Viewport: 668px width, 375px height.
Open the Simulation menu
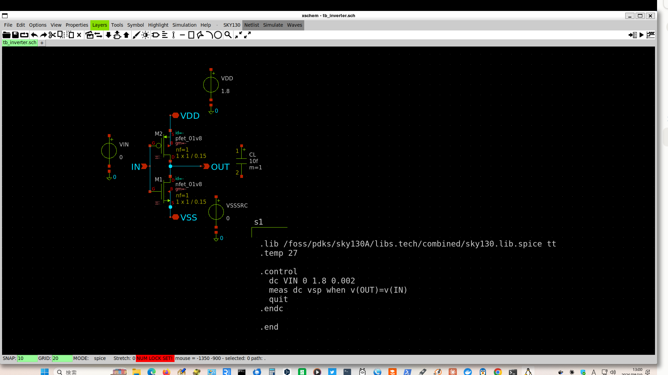tap(184, 25)
